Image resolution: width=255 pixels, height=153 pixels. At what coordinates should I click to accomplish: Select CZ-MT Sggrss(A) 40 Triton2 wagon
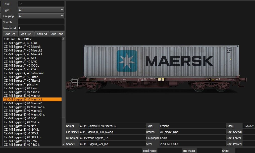coord(22,81)
